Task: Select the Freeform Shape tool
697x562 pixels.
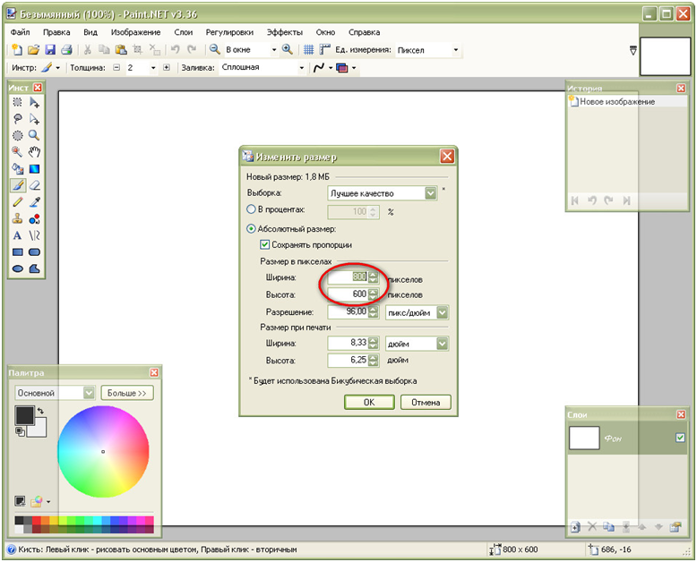Action: (x=34, y=268)
